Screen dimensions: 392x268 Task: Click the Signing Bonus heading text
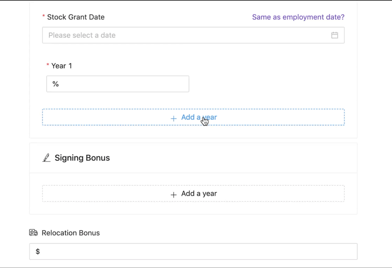[82, 158]
